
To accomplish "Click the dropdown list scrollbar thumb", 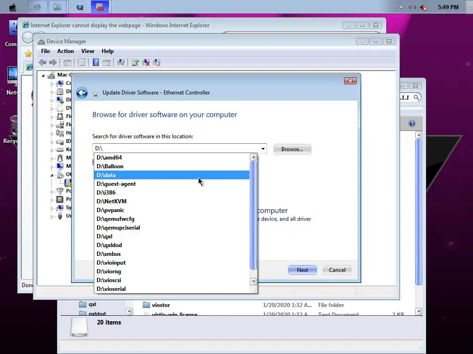I will (x=254, y=216).
